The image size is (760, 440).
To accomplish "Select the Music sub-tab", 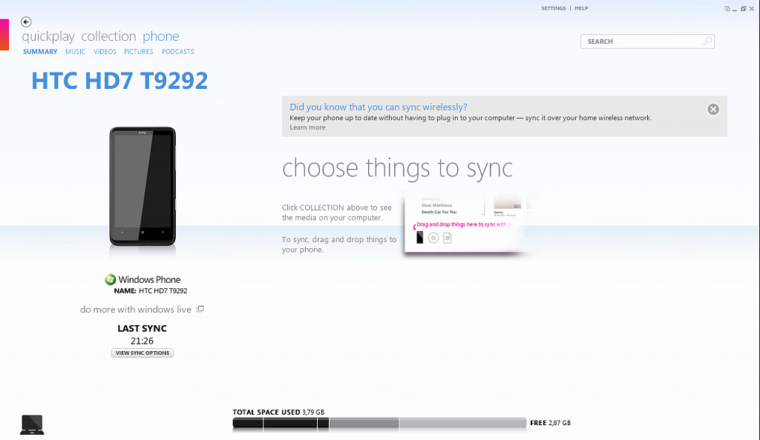I will pyautogui.click(x=75, y=52).
